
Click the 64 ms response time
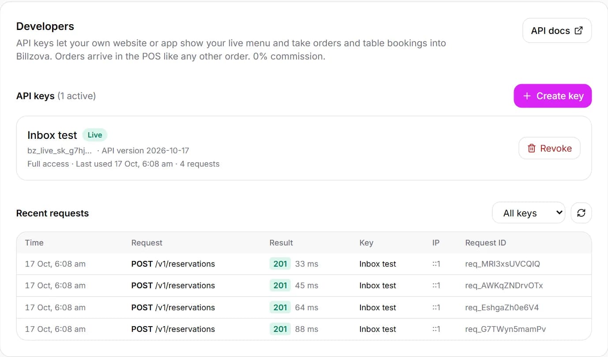(x=307, y=308)
